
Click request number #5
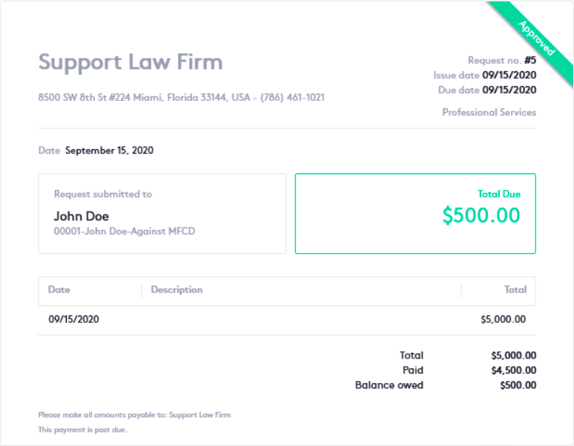click(x=530, y=60)
